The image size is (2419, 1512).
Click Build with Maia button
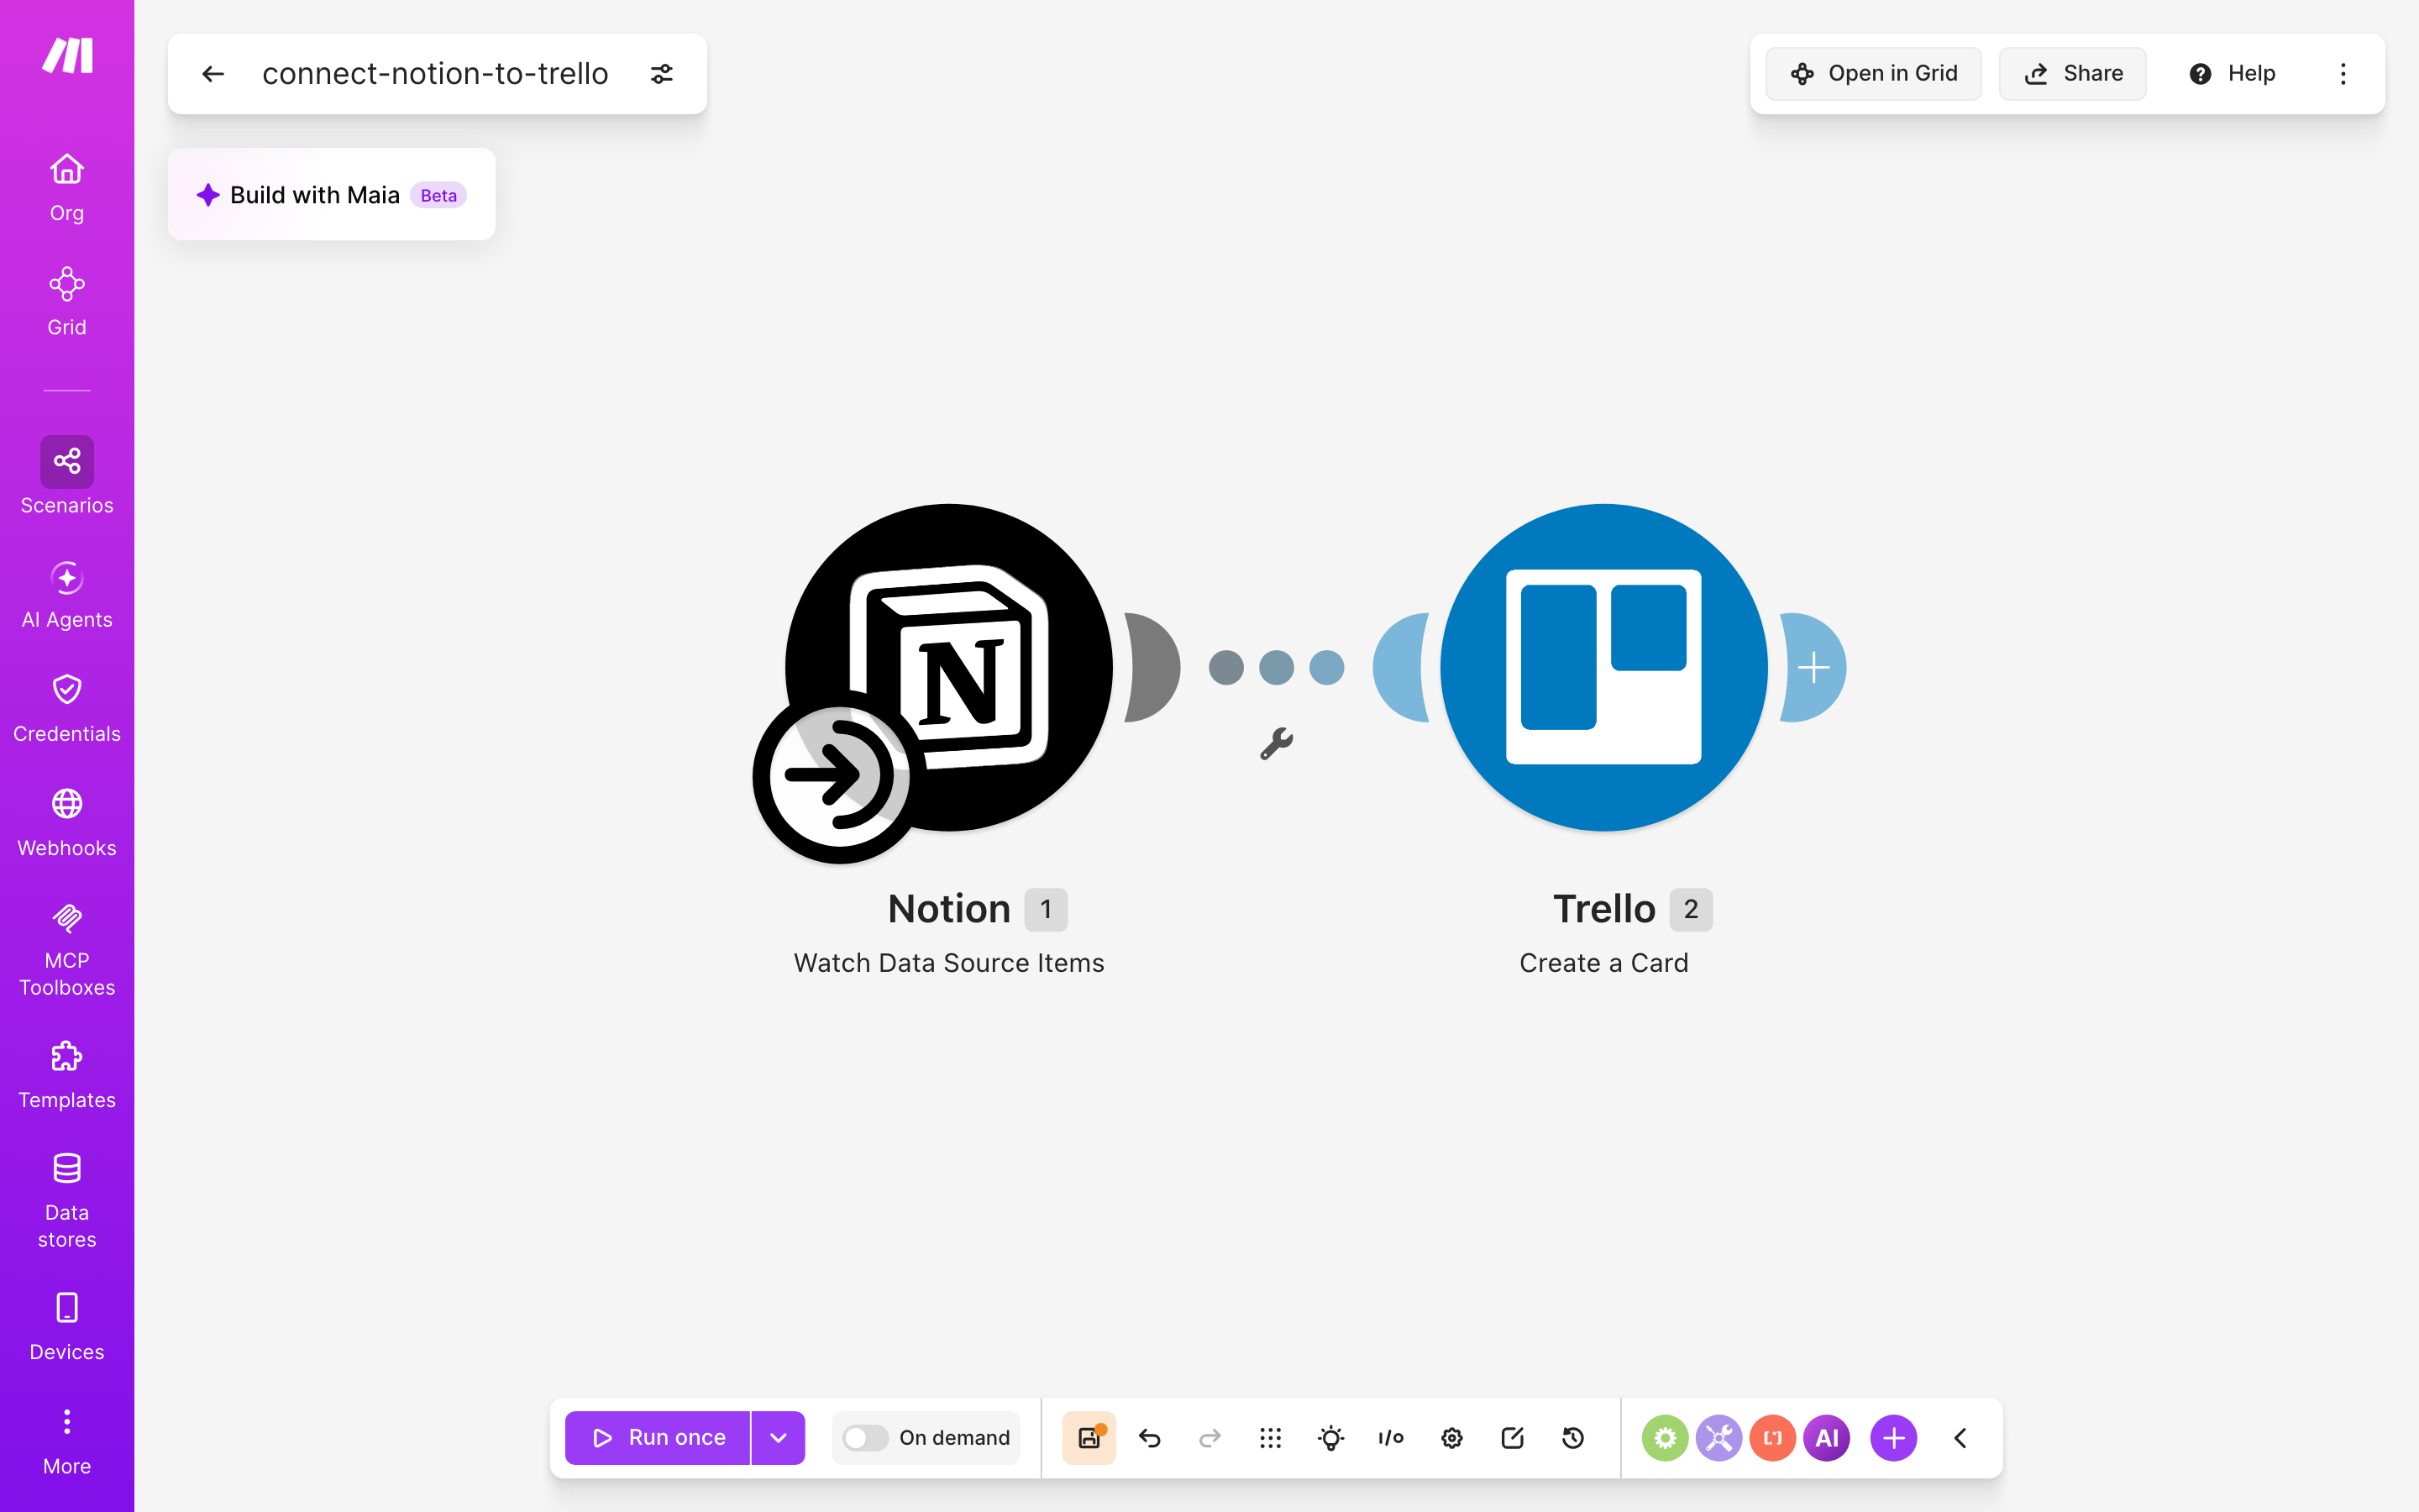tap(332, 195)
